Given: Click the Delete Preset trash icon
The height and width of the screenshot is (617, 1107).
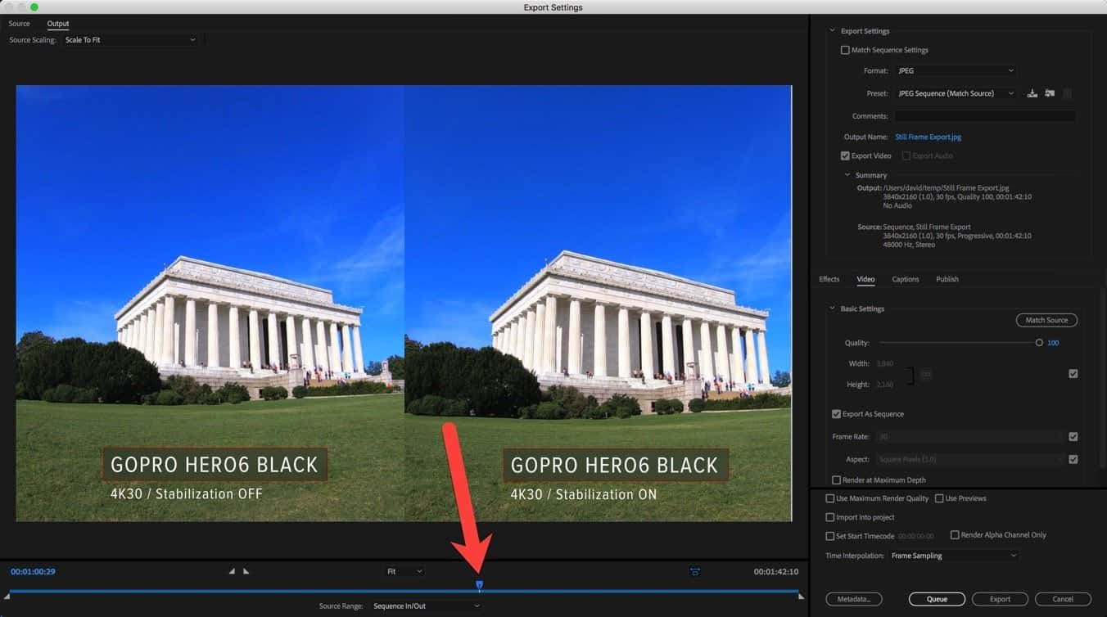Looking at the screenshot, I should pos(1067,93).
